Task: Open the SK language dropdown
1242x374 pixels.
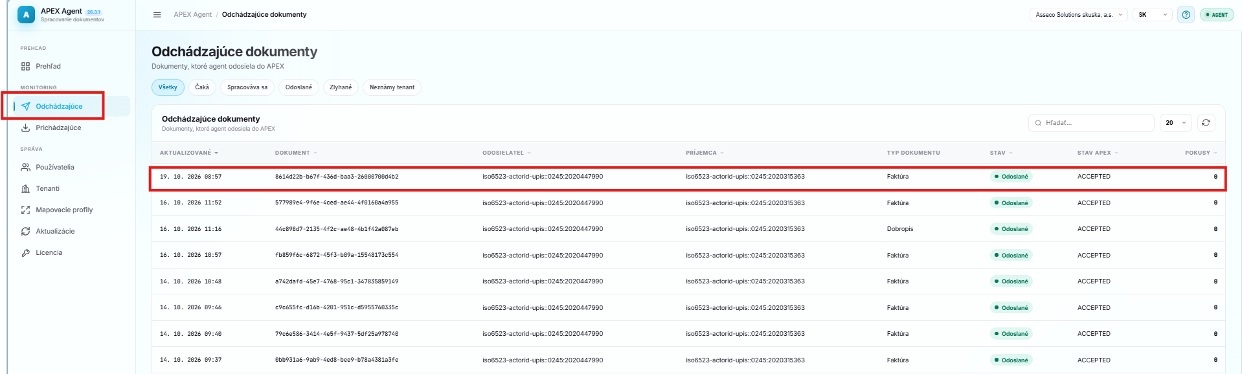Action: coord(1152,15)
